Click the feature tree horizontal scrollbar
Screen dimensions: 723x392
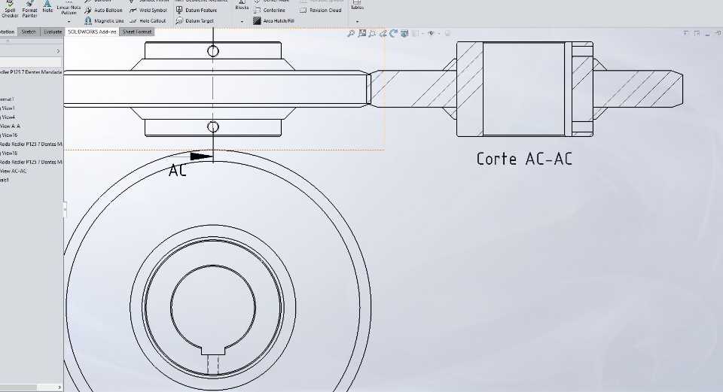point(18,387)
